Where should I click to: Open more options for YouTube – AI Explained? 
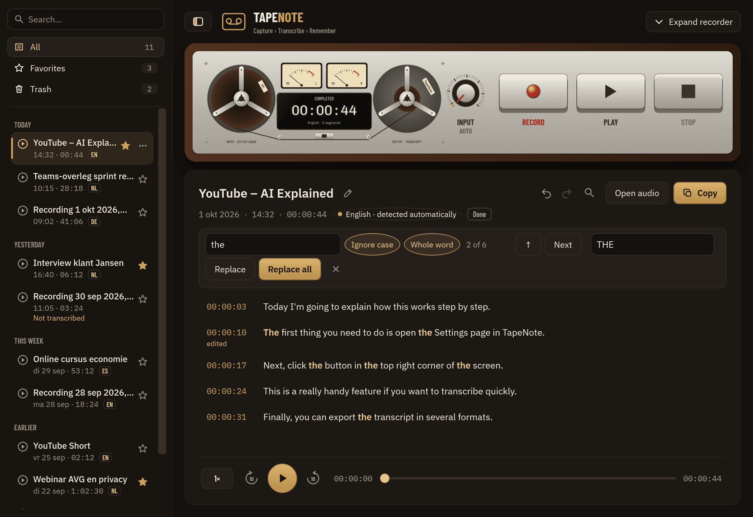143,146
